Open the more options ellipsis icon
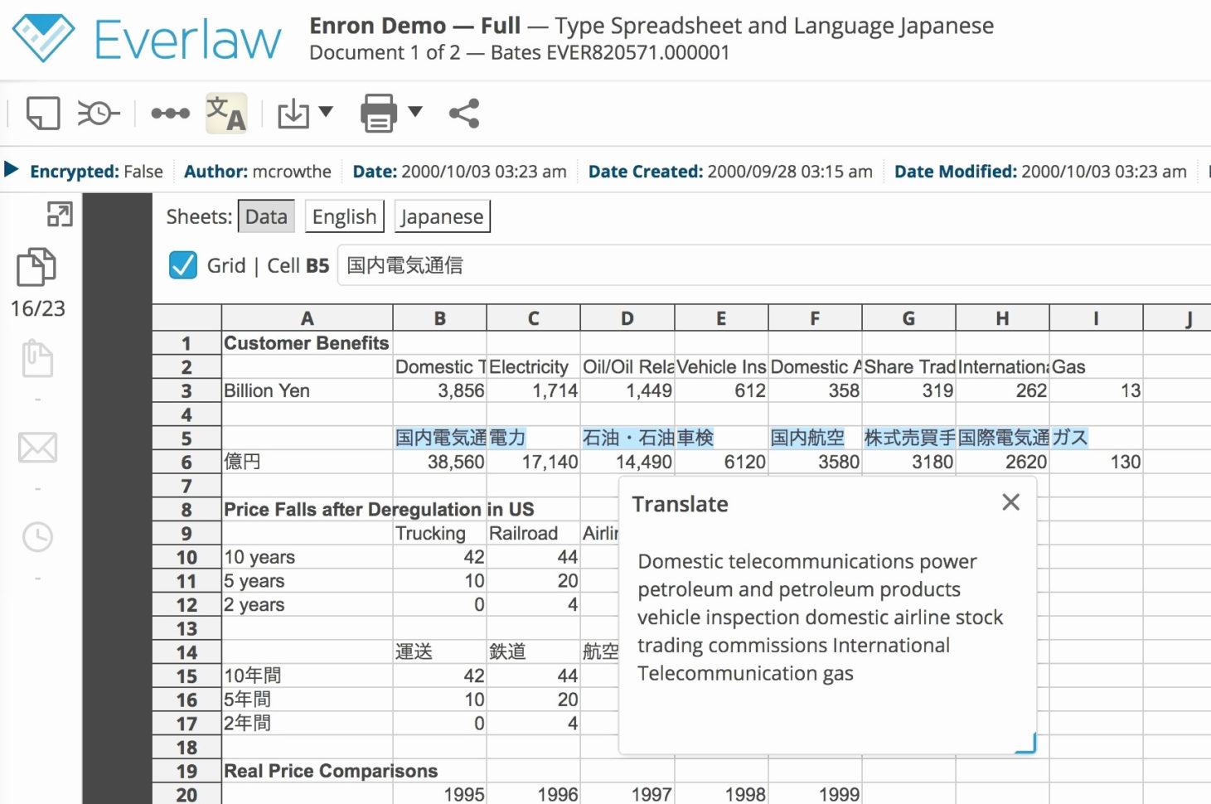Screen dimensions: 1211x804 (x=170, y=112)
